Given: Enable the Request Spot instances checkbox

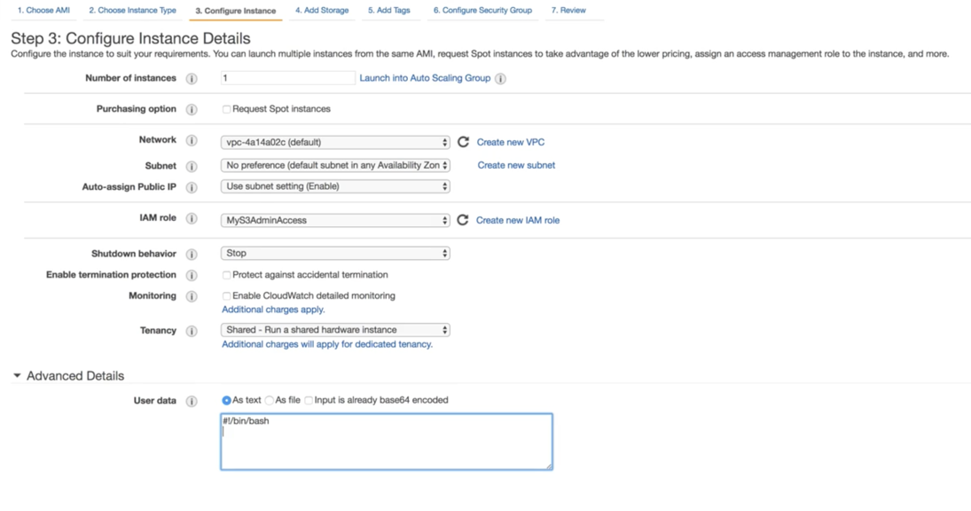Looking at the screenshot, I should click(226, 109).
